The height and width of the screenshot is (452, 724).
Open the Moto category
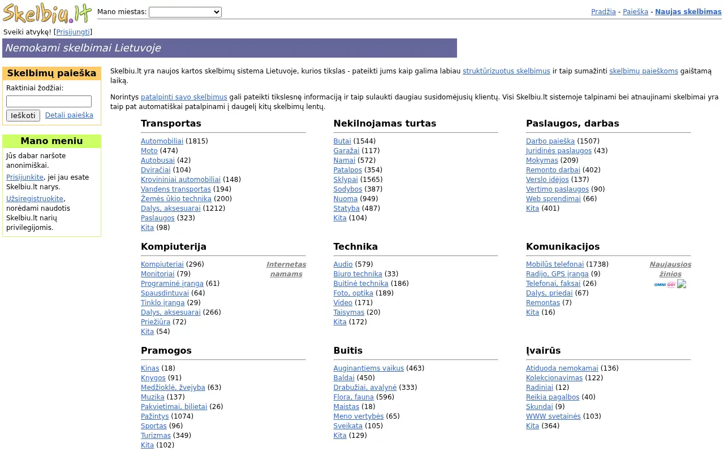(x=149, y=151)
